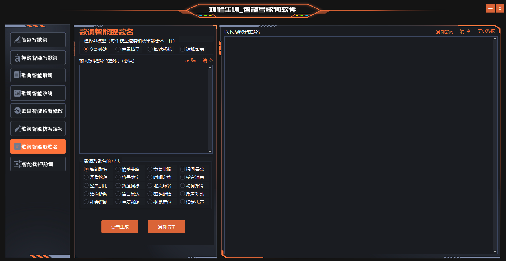
Task: Choose the 情感共鸣 naming method
Action: (x=118, y=169)
